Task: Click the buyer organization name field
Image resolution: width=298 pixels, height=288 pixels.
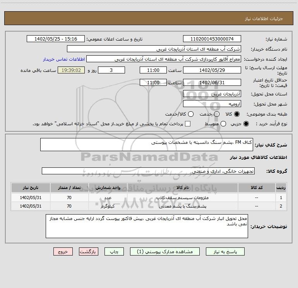Action: (154, 49)
